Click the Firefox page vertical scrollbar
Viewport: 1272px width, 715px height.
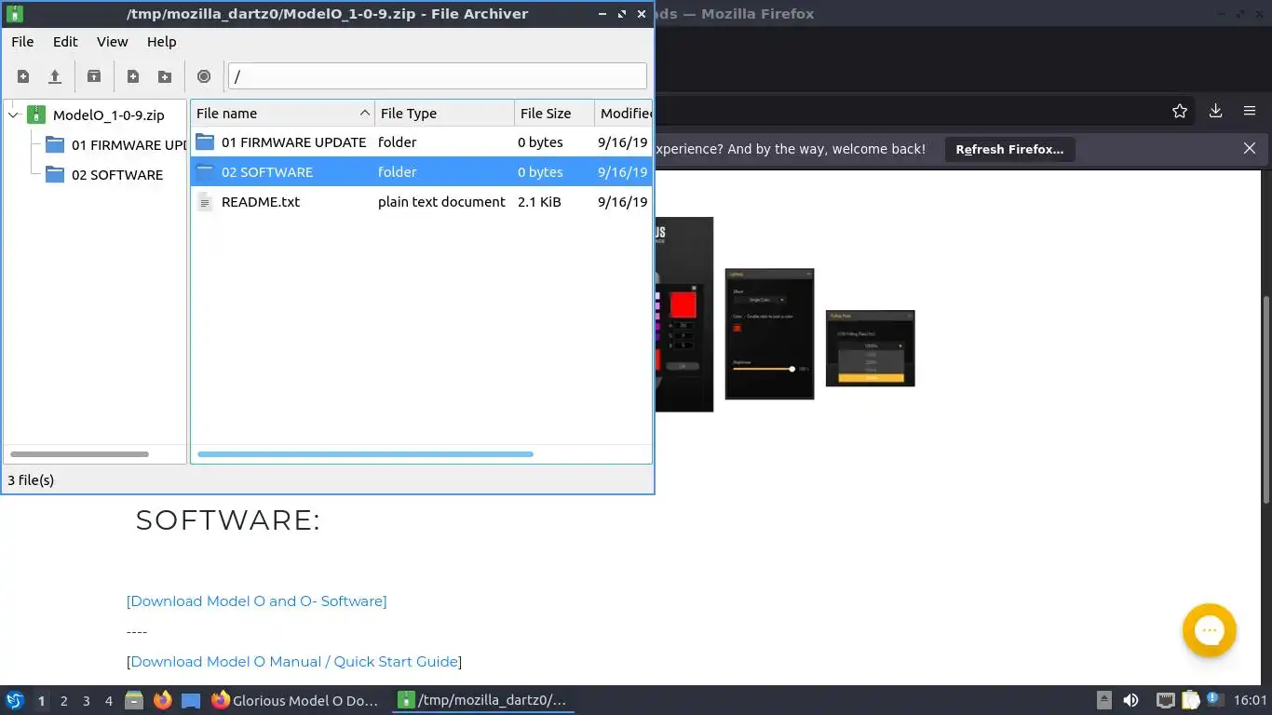(1266, 400)
